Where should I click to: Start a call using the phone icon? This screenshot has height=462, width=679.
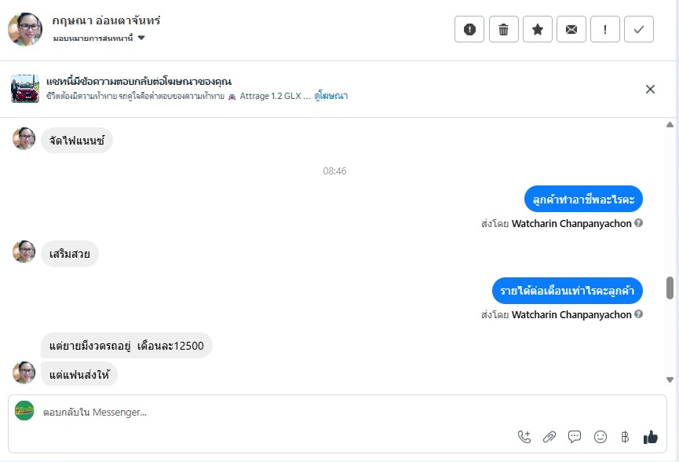(524, 437)
